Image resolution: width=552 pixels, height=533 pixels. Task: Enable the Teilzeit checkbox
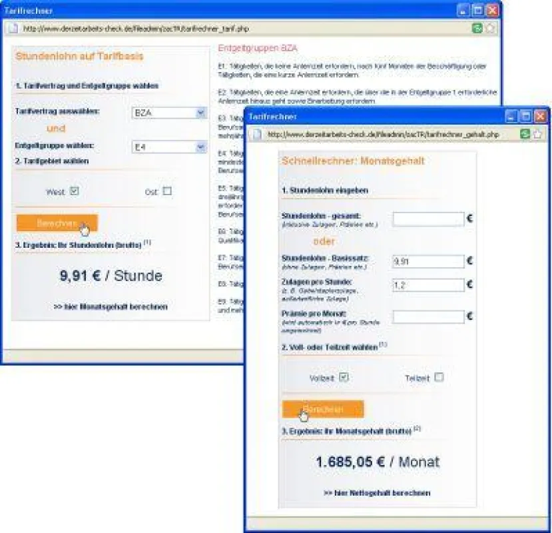tap(439, 377)
